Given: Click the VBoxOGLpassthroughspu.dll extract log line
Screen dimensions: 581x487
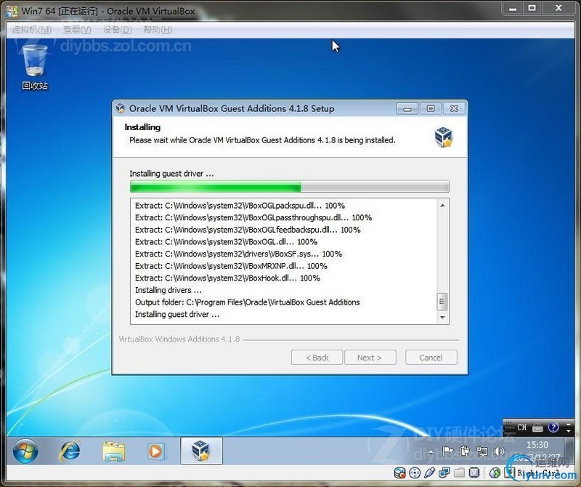Looking at the screenshot, I should 253,217.
